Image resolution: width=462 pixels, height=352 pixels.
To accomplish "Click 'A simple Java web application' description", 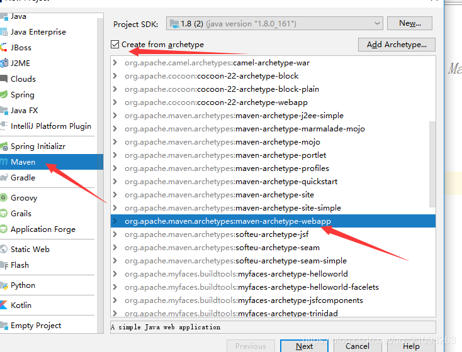I will [166, 327].
